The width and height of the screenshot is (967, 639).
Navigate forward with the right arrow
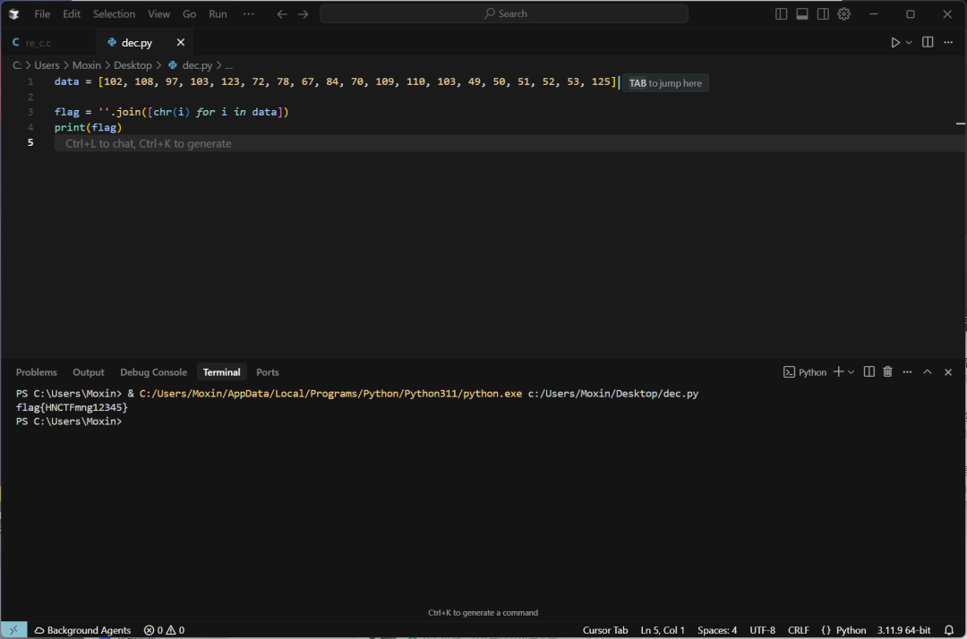click(x=304, y=13)
